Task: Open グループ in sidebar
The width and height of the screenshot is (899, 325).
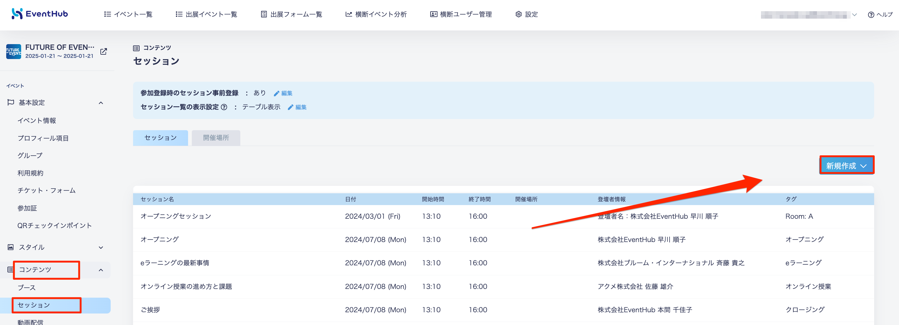Action: (30, 156)
